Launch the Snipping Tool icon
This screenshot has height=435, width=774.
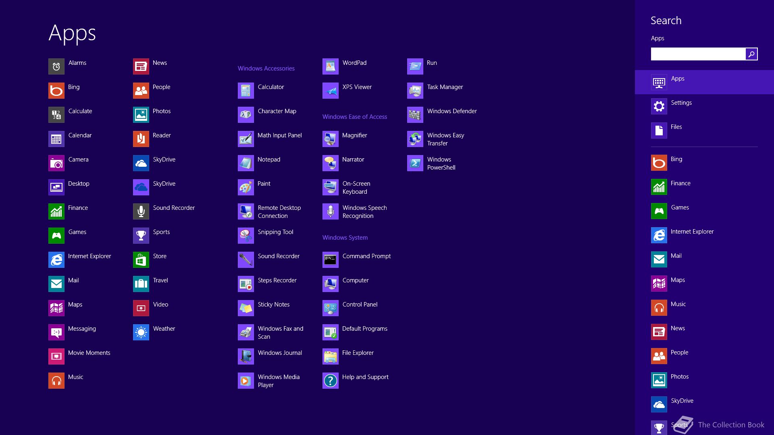pyautogui.click(x=246, y=236)
